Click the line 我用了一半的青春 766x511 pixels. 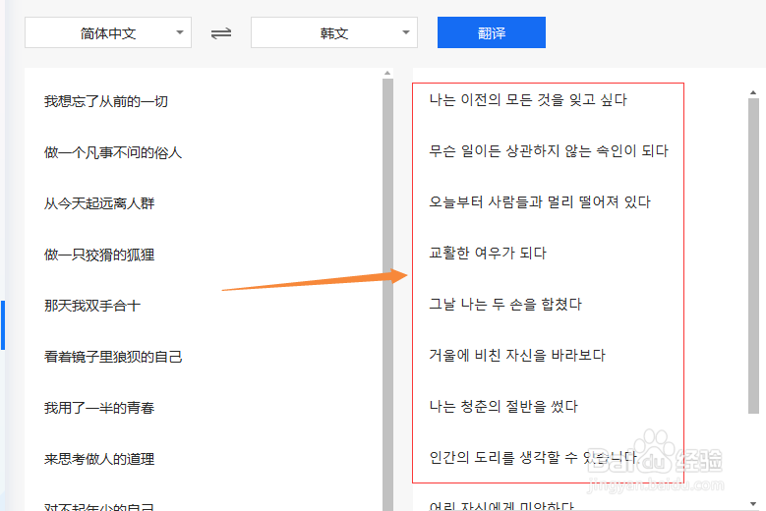(99, 408)
